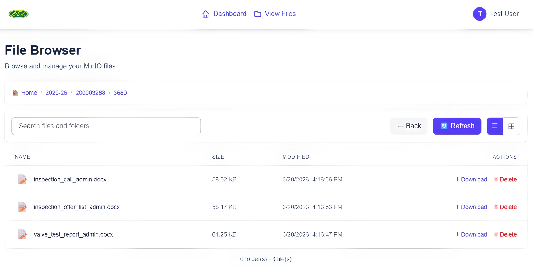The image size is (533, 267).
Task: Focus the Search files and folders field
Action: point(106,126)
